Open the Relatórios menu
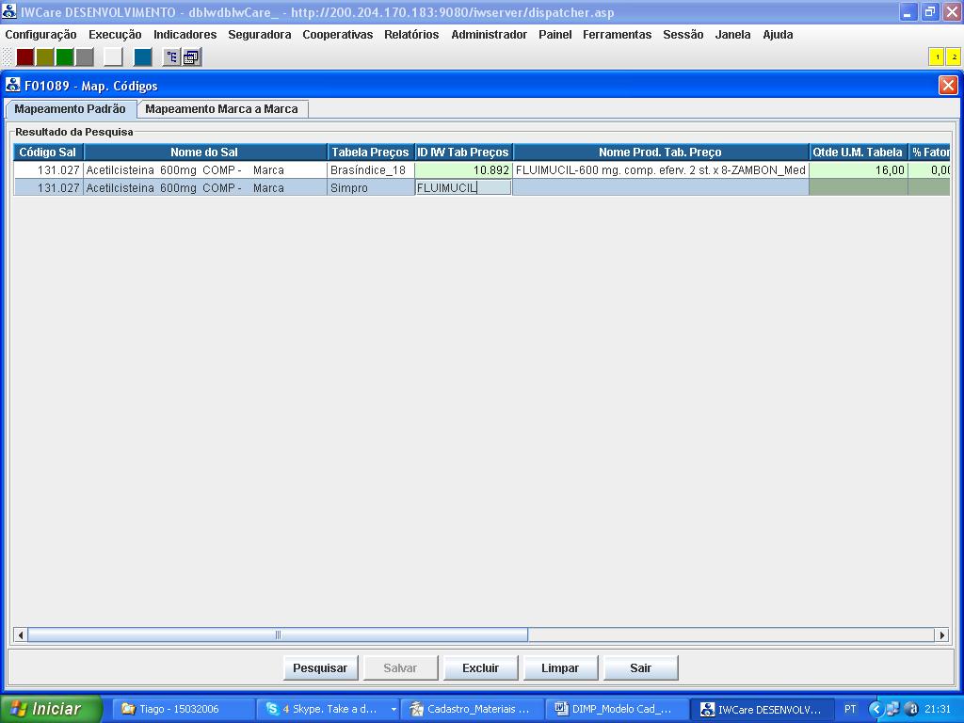The image size is (964, 723). point(410,35)
